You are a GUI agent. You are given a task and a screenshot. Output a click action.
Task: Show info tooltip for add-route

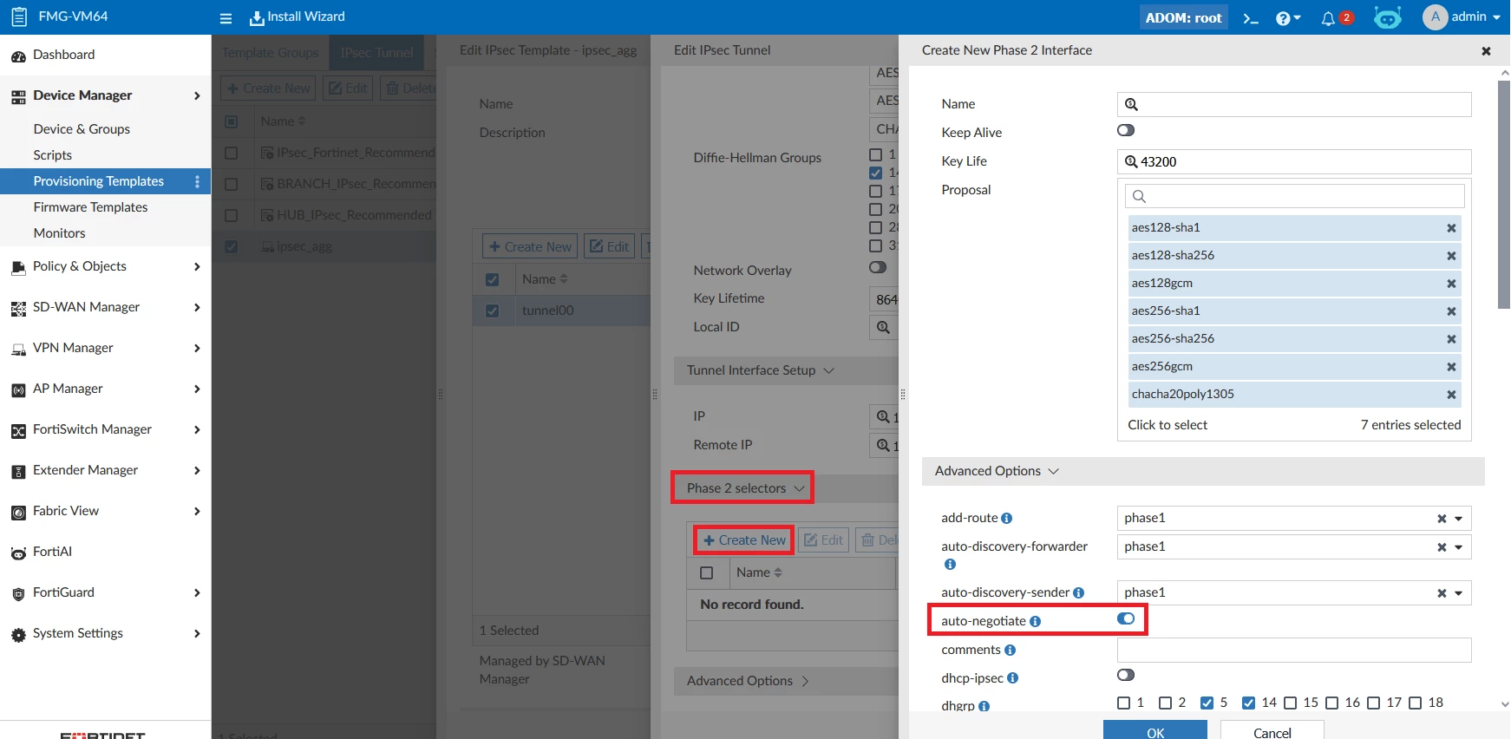pyautogui.click(x=1007, y=518)
